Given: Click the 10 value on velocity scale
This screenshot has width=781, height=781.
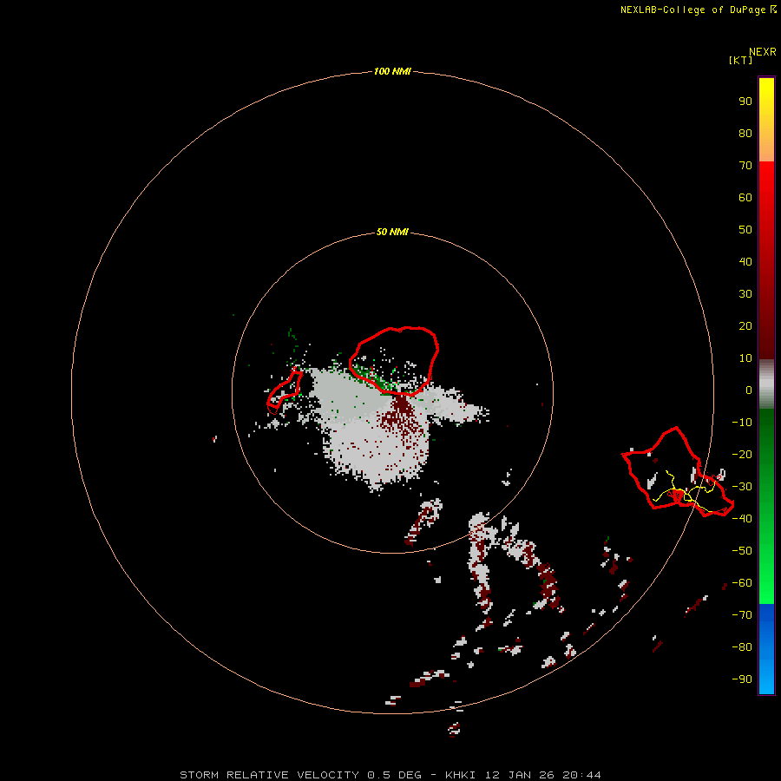Looking at the screenshot, I should [x=745, y=358].
